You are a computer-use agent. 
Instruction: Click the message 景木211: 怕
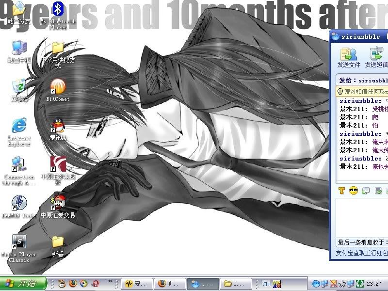click(x=359, y=126)
